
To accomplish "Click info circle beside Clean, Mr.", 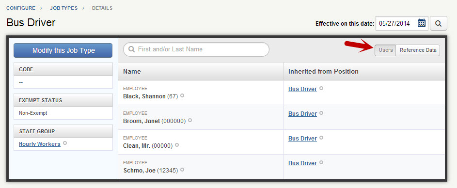I will click(x=177, y=144).
